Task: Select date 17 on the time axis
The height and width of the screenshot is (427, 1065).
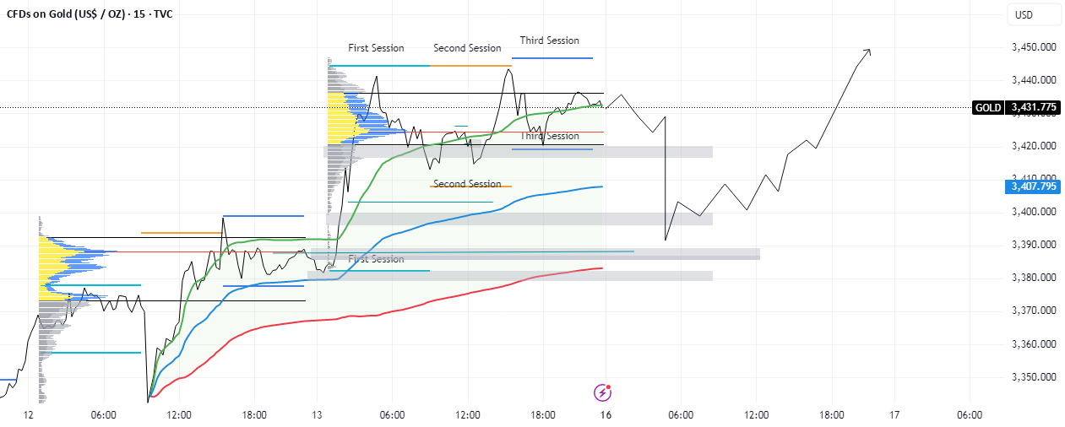Action: point(895,415)
